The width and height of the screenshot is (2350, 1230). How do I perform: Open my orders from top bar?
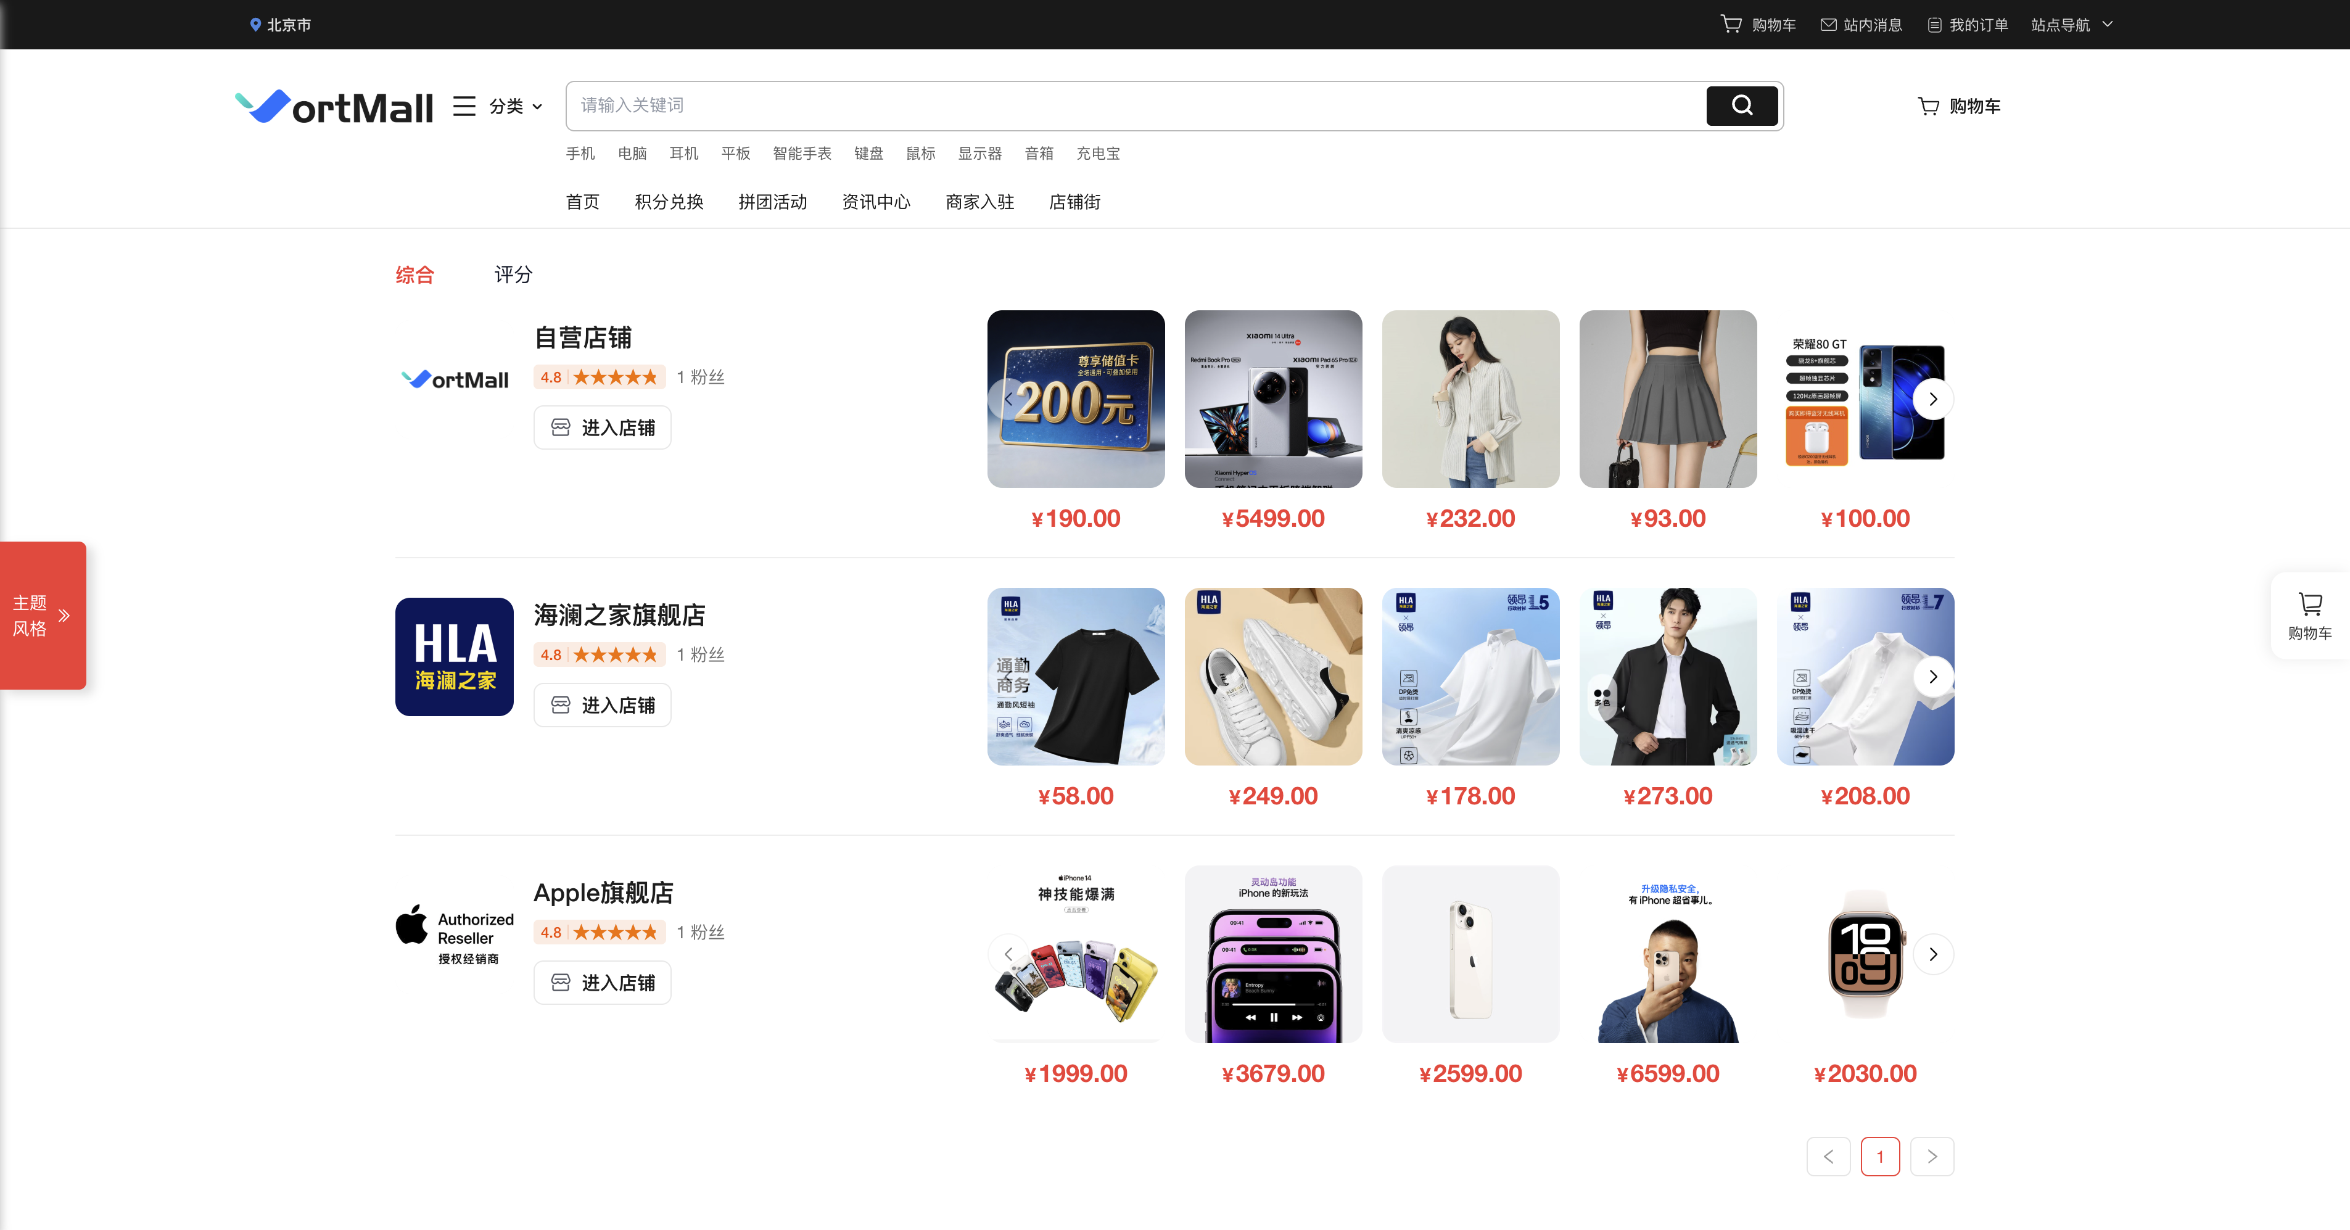[x=1968, y=25]
